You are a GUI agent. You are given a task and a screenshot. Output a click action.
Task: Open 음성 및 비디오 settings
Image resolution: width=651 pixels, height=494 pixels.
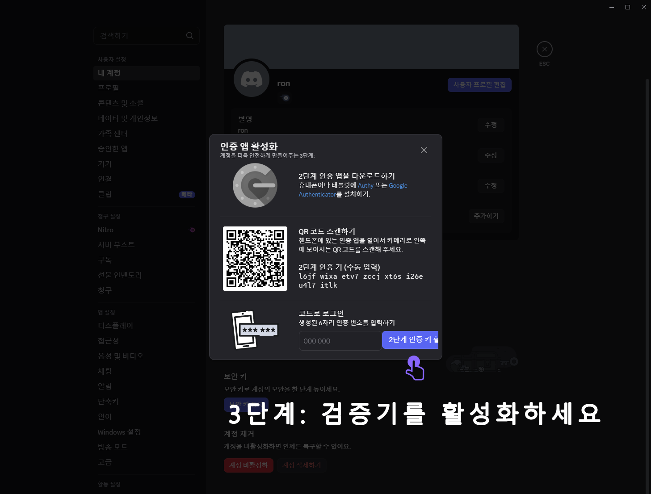coord(147,356)
